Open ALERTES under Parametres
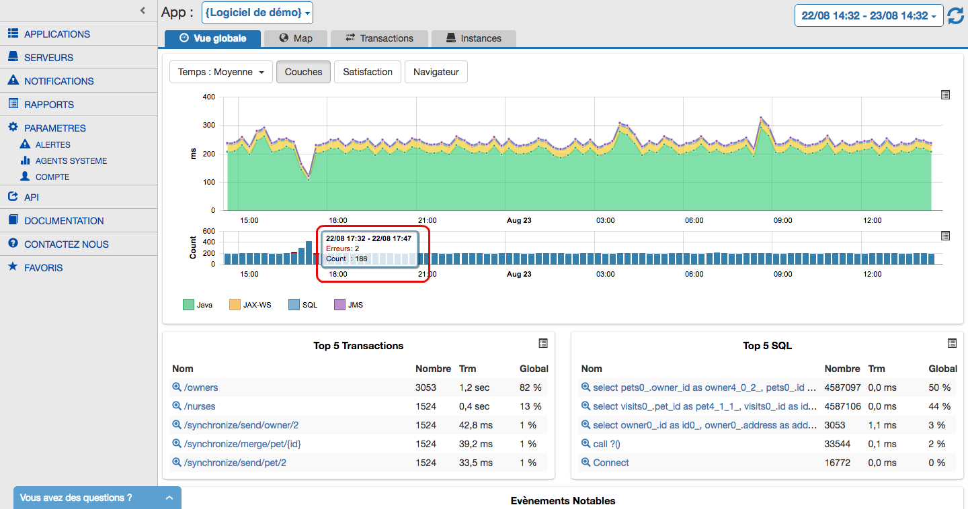 [52, 144]
